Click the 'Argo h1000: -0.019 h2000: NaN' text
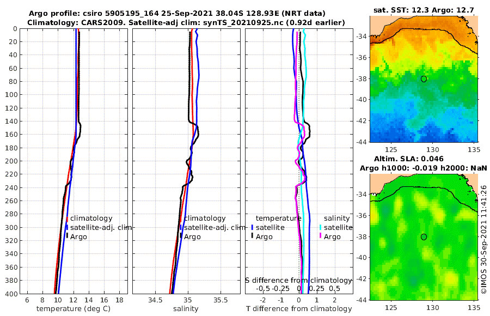490x316 pixels. click(424, 168)
